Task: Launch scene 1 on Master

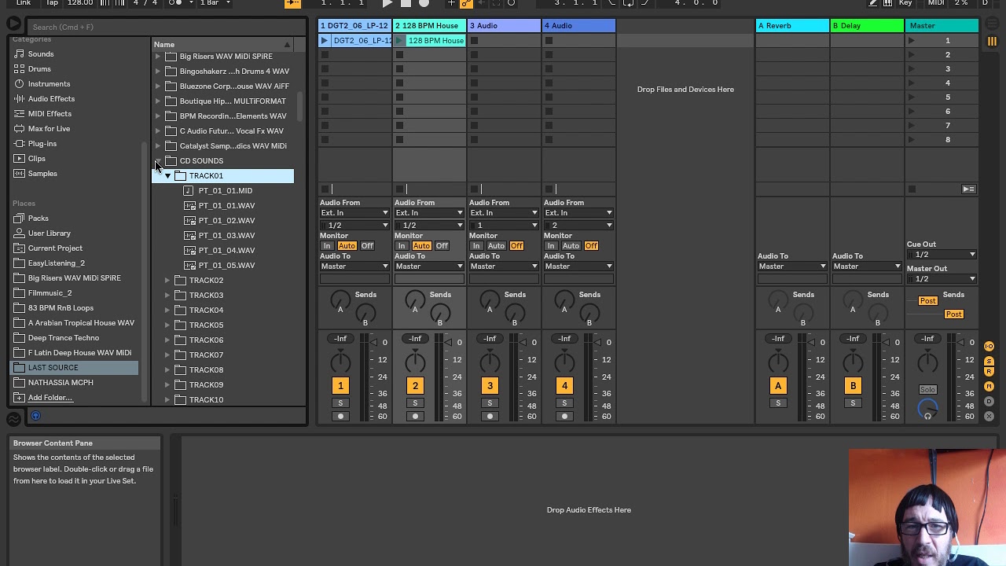Action: click(912, 40)
